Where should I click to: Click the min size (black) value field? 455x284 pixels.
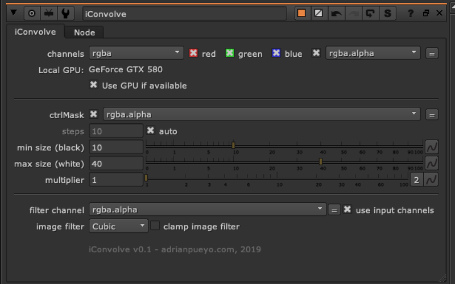[116, 147]
